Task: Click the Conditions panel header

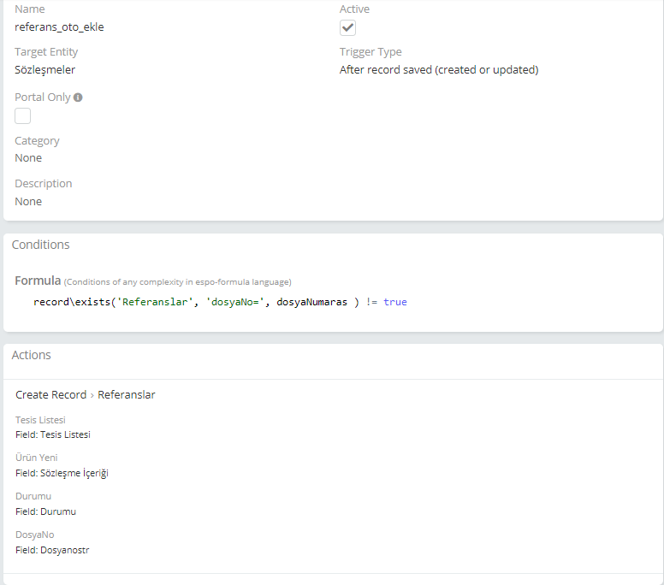Action: pyautogui.click(x=40, y=245)
